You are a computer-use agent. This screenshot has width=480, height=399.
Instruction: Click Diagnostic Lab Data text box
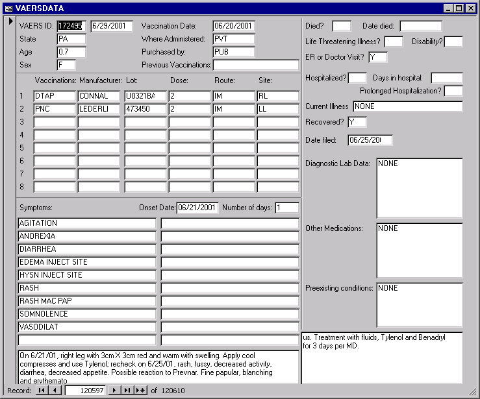tap(420, 188)
